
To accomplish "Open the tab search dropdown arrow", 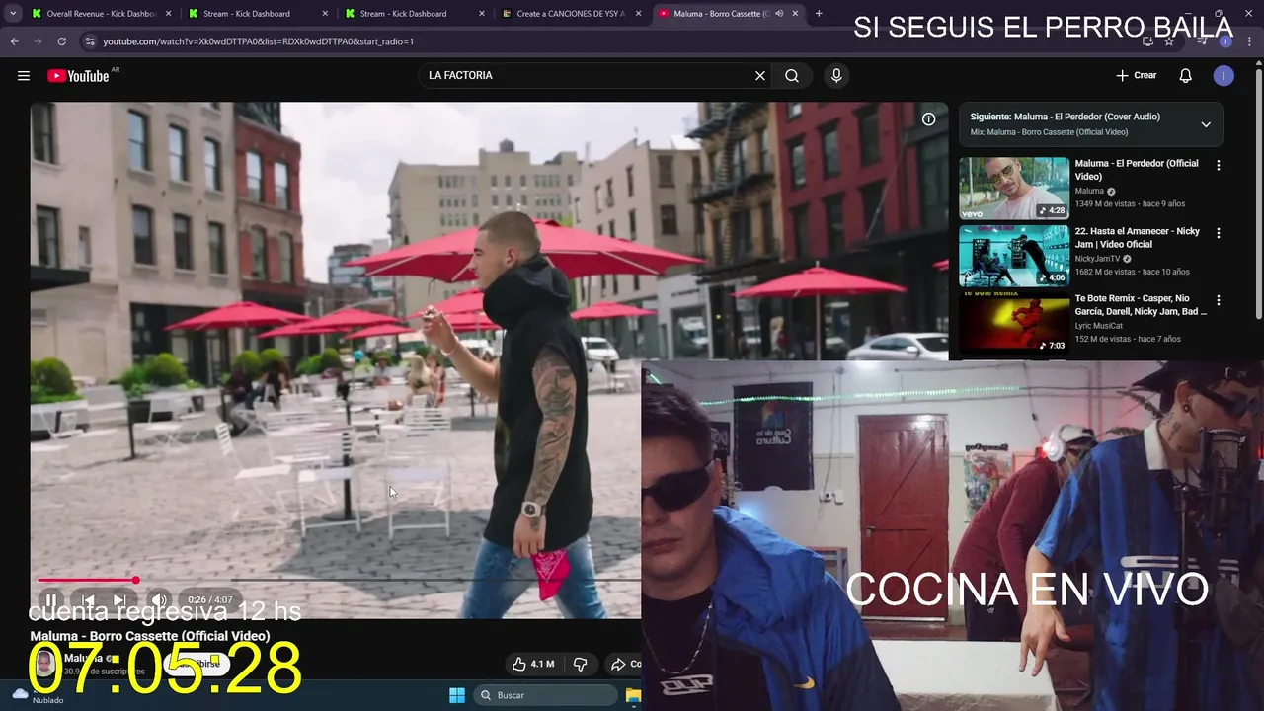I will point(13,14).
